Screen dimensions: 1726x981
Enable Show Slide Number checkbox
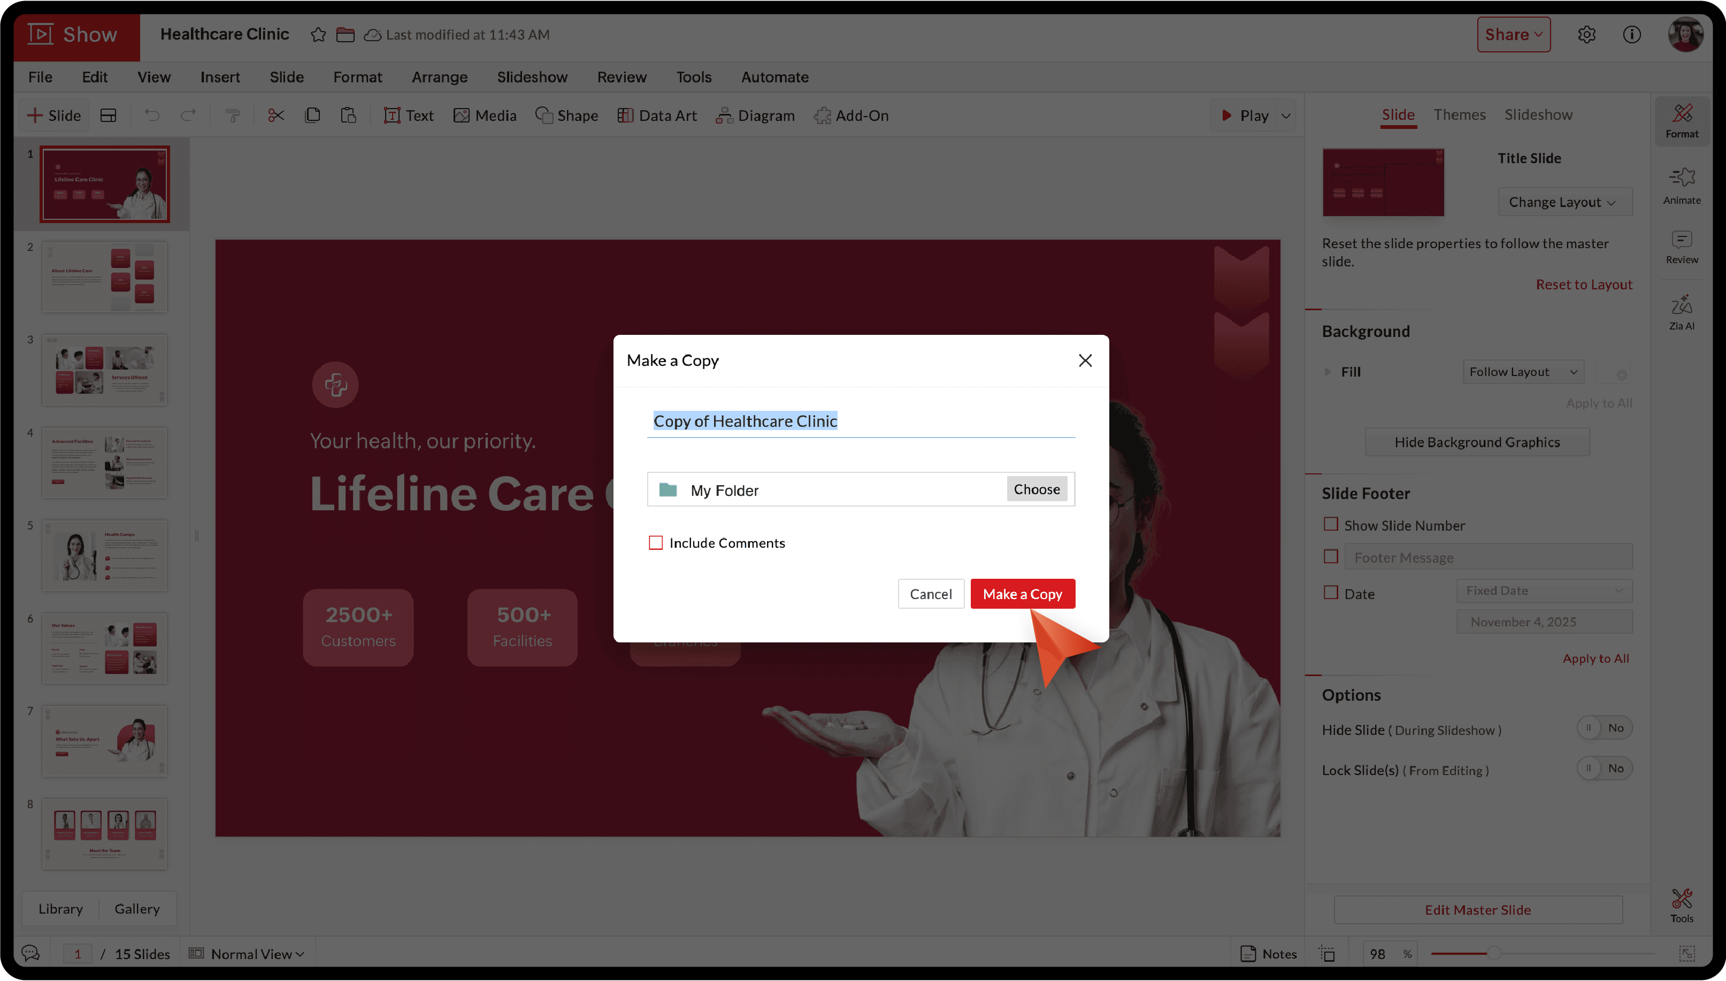point(1331,524)
